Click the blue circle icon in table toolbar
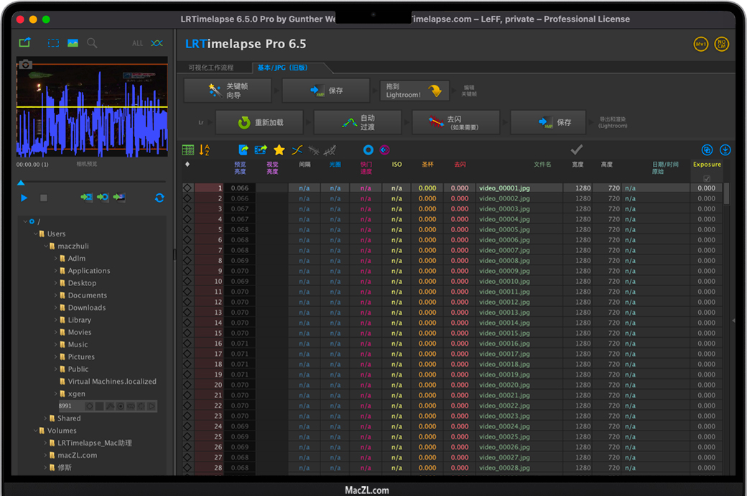This screenshot has height=496, width=747. coord(368,150)
